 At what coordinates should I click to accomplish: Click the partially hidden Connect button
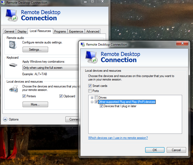point(72,119)
